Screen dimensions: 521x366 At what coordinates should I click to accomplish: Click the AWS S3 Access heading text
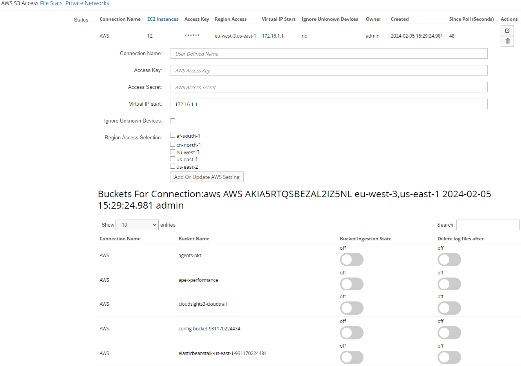pyautogui.click(x=20, y=3)
